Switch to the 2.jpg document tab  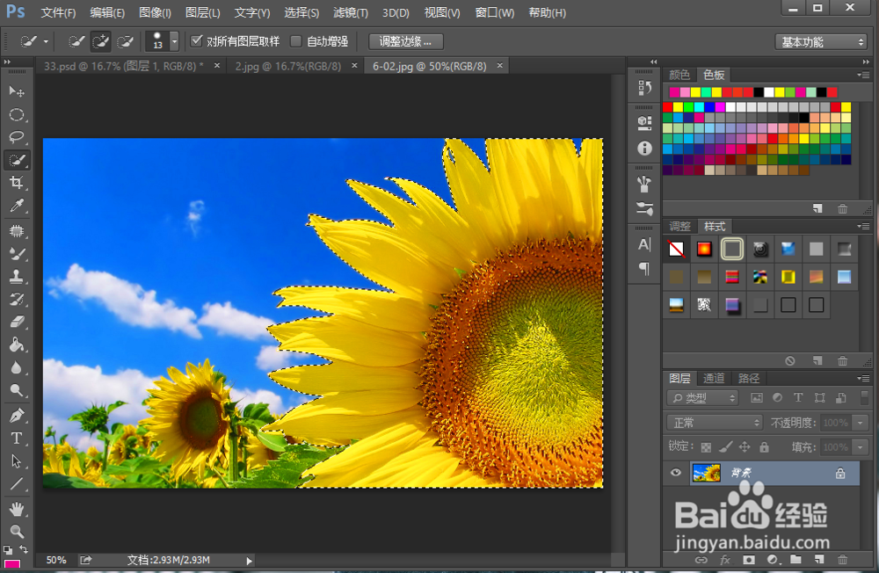click(288, 66)
